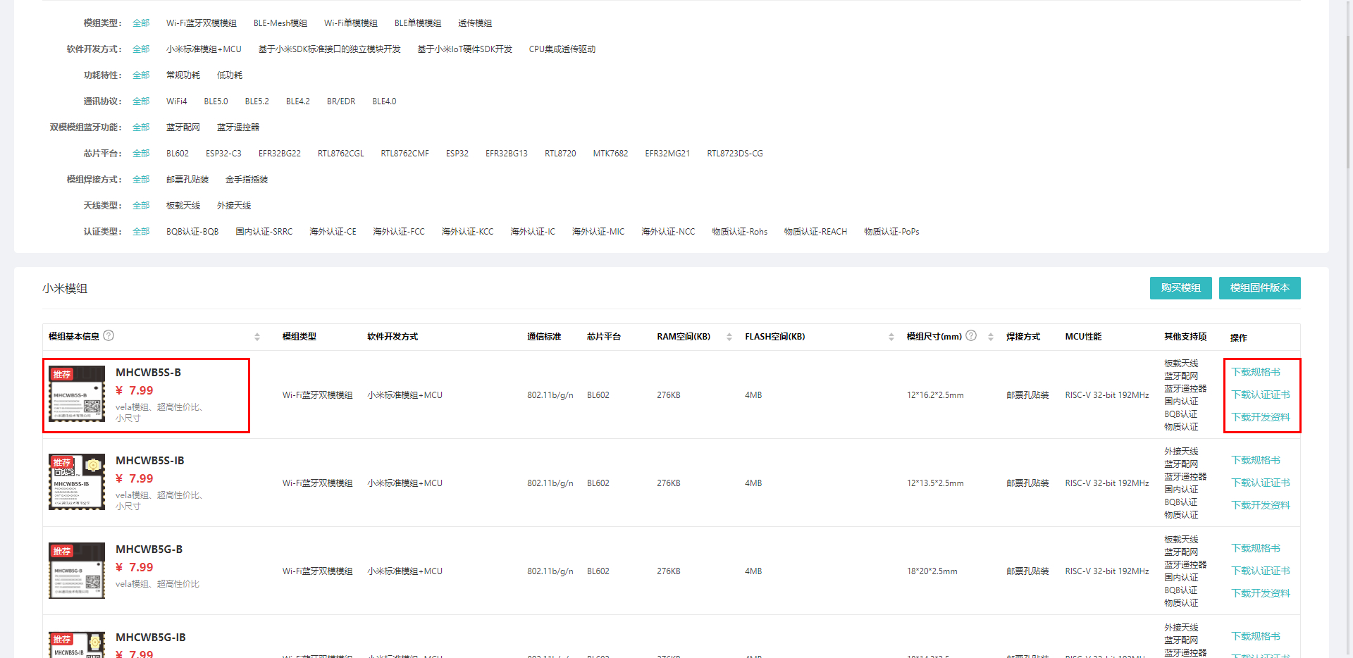Select WiFi4 communication protocol filter
The width and height of the screenshot is (1353, 658).
point(176,101)
